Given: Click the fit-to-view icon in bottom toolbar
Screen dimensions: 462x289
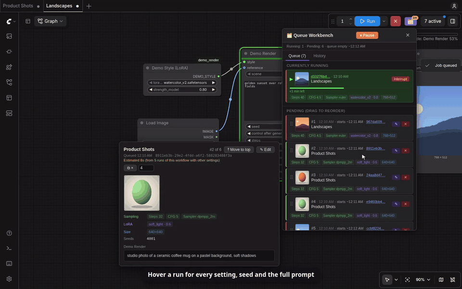Looking at the screenshot, I should pos(407,279).
